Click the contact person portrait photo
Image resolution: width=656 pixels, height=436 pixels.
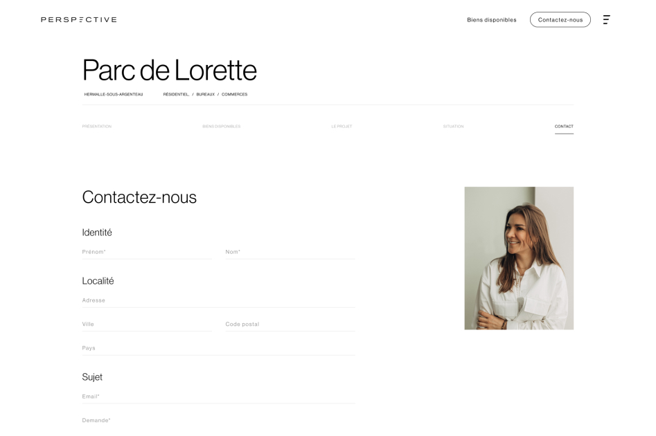tap(519, 258)
